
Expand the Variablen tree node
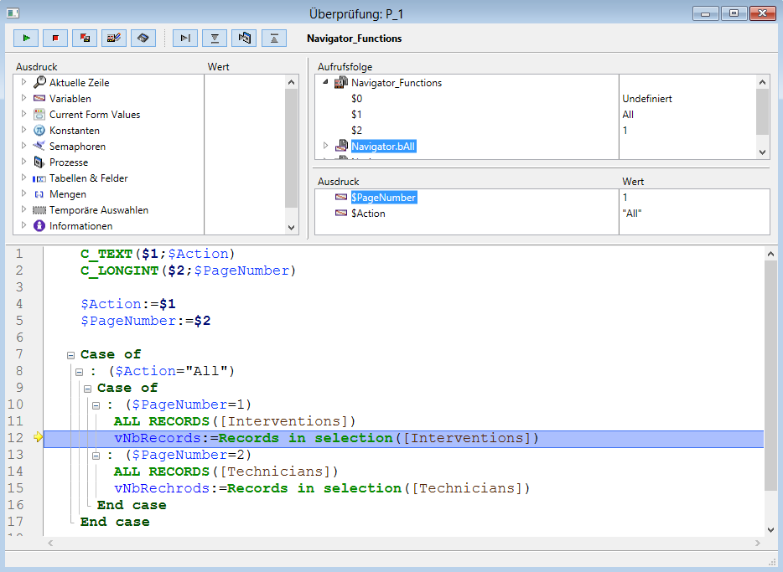(23, 99)
